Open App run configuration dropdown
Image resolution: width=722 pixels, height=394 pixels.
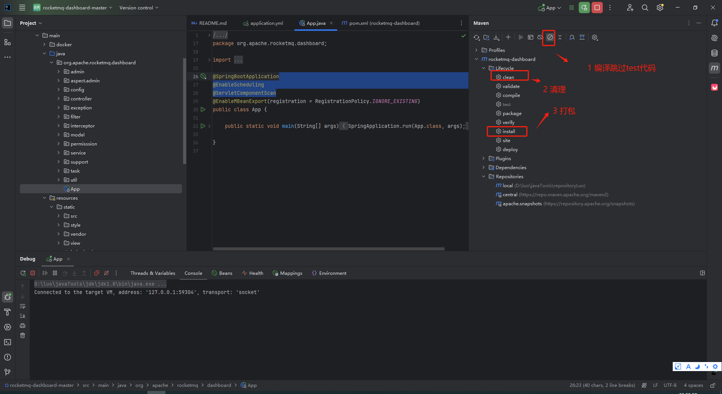coord(549,8)
